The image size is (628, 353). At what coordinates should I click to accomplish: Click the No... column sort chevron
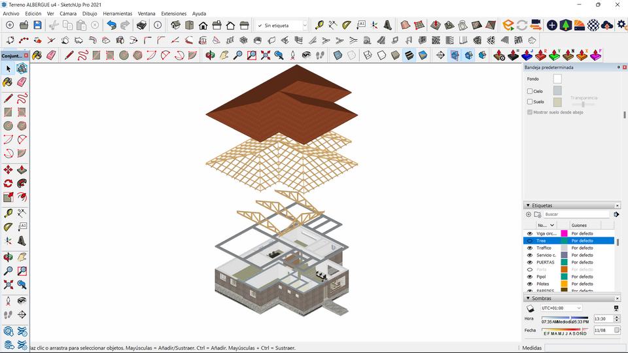coord(551,226)
